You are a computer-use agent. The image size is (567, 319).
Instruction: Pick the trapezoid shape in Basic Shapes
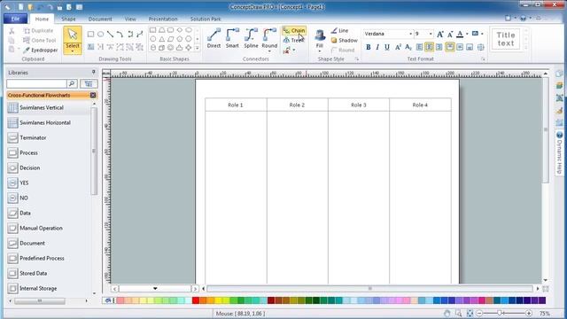coord(161,30)
